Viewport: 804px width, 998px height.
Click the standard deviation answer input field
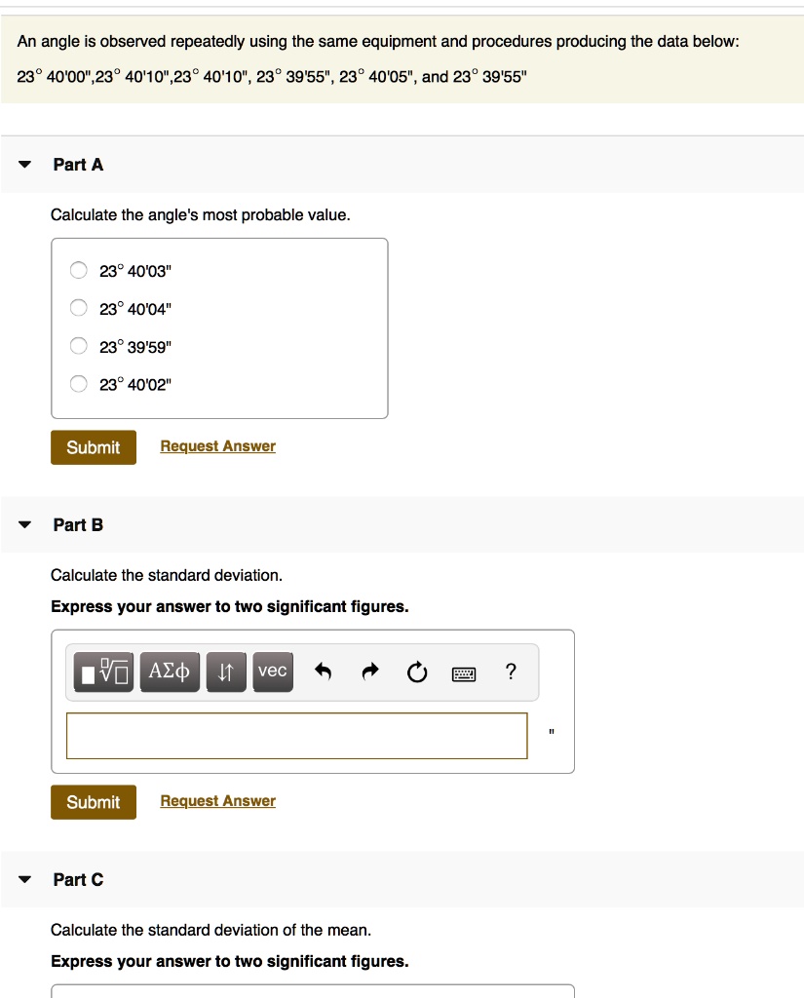296,736
